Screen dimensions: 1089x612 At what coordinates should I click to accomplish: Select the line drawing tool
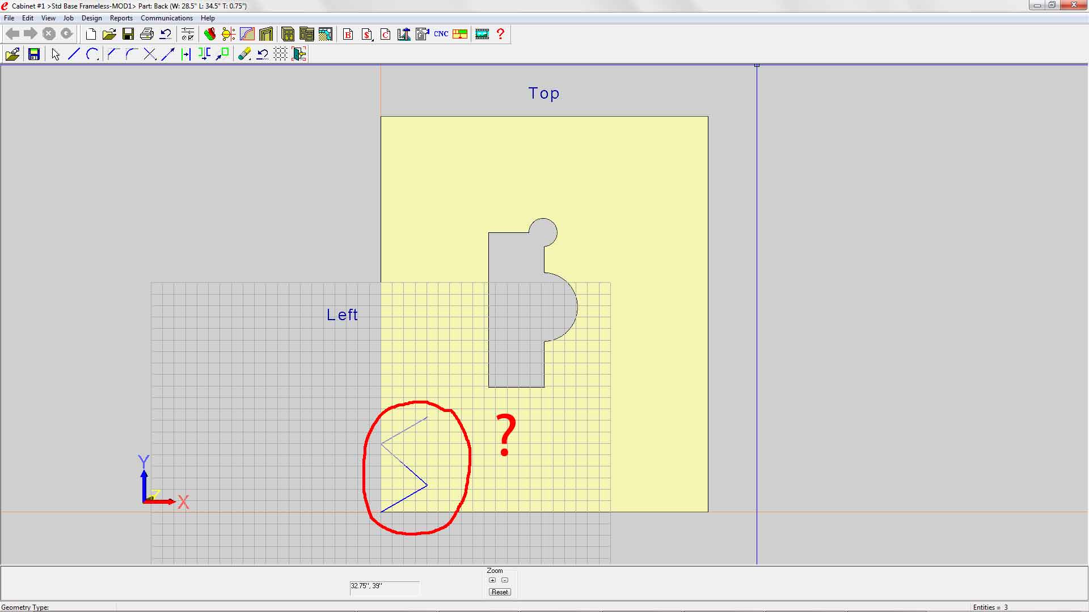point(74,54)
